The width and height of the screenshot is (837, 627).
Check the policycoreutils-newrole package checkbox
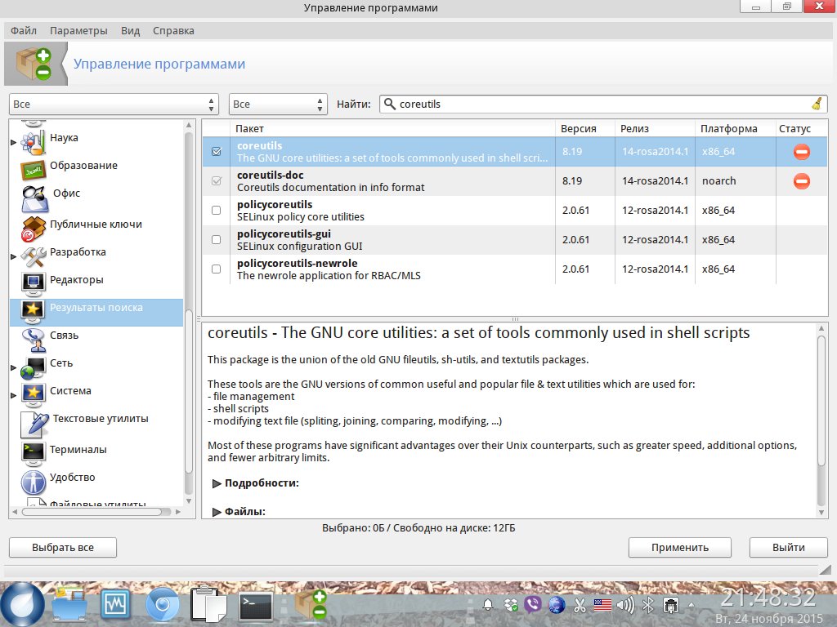coord(216,269)
